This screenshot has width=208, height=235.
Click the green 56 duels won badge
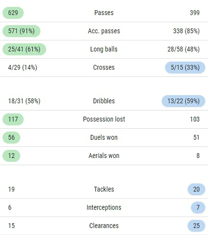point(11,137)
